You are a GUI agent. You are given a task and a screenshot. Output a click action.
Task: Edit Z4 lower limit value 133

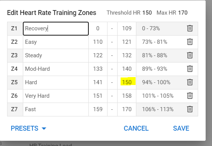(98, 69)
